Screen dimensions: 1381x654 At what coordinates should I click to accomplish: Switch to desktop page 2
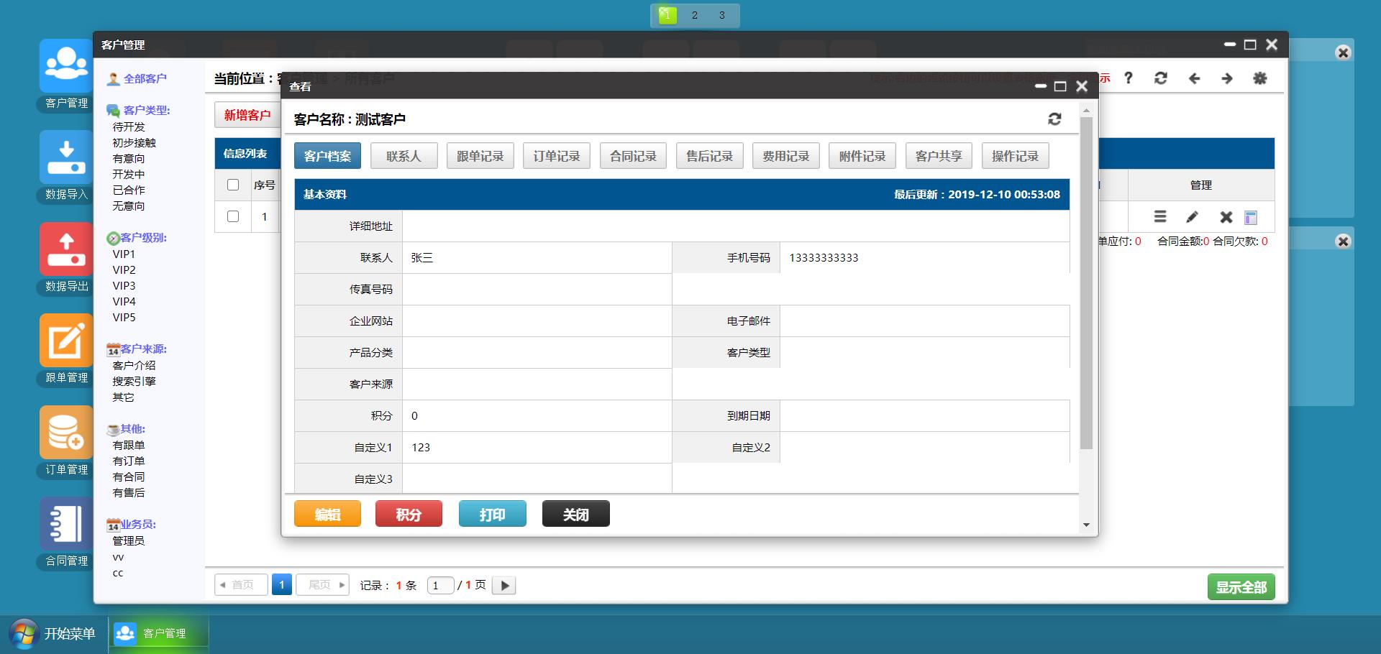[694, 15]
